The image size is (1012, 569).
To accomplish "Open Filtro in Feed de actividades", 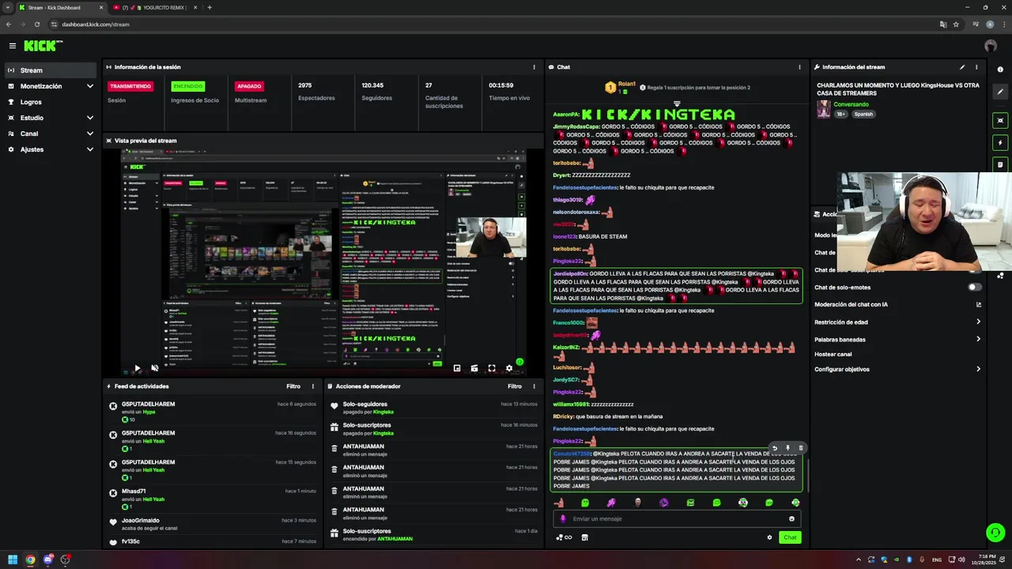I will pyautogui.click(x=293, y=386).
